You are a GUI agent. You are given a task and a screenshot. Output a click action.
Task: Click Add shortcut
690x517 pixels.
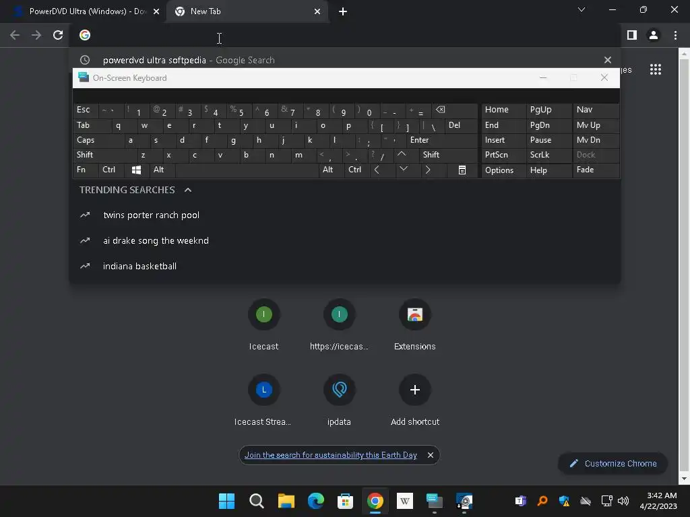[x=415, y=401]
